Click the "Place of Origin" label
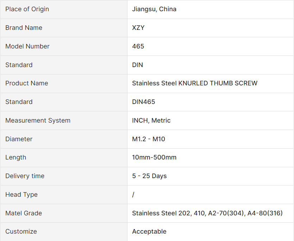 (x=27, y=9)
